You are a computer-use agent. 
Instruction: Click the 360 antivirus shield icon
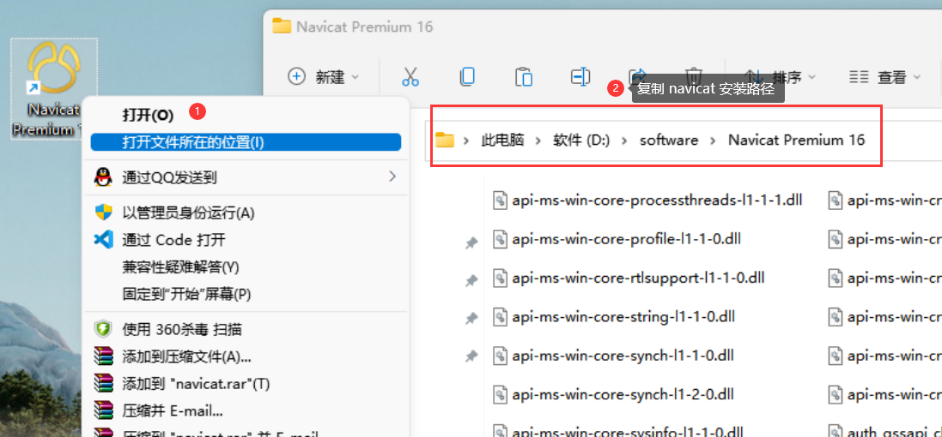[x=103, y=328]
